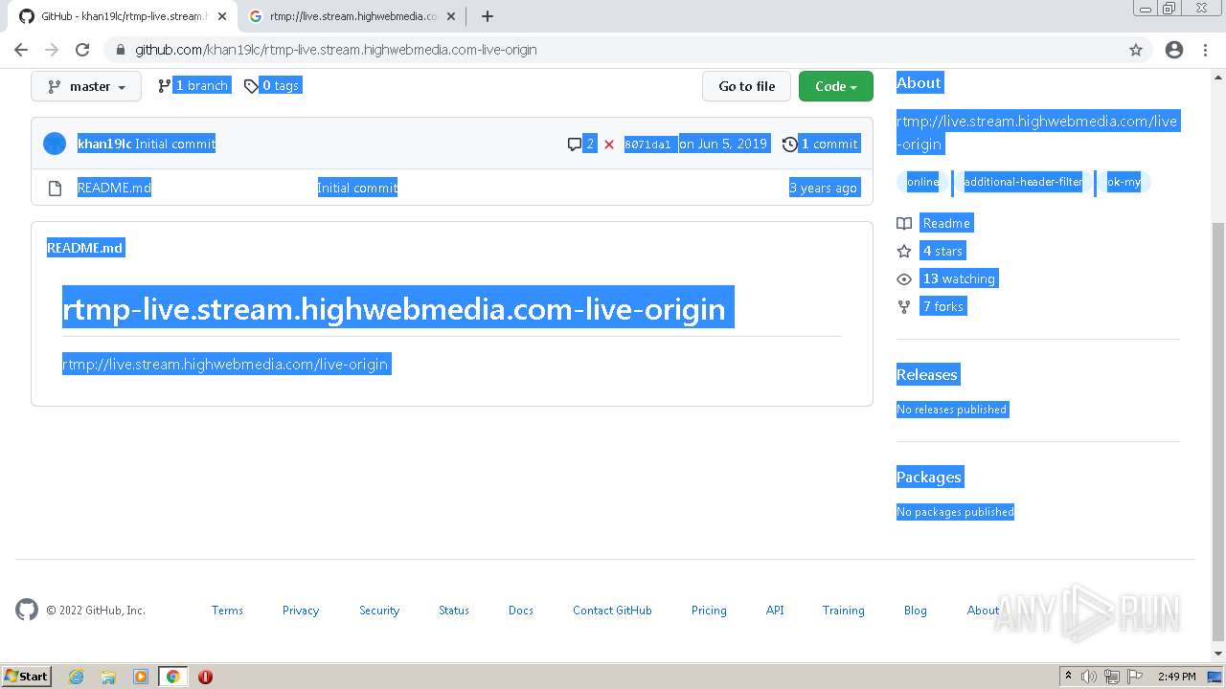The height and width of the screenshot is (689, 1226).
Task: Open khan19lc user avatar
Action: 55,144
